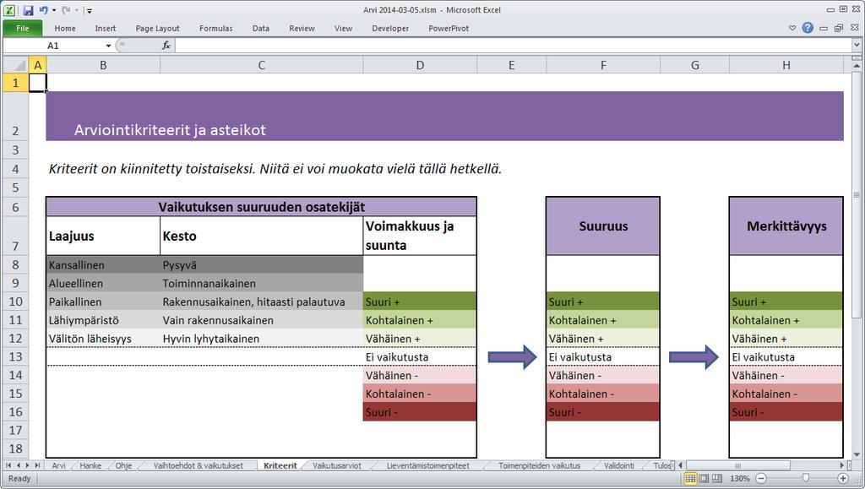The height and width of the screenshot is (489, 865).
Task: Open the Developer ribbon tab
Action: tap(390, 28)
